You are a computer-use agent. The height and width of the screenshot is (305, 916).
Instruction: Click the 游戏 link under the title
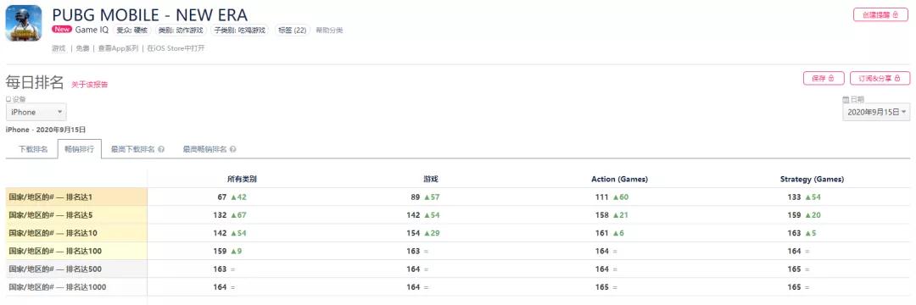(59, 48)
